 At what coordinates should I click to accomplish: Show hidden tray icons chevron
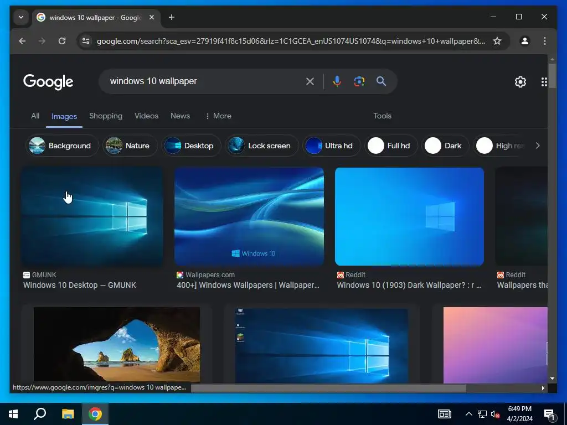(x=468, y=414)
